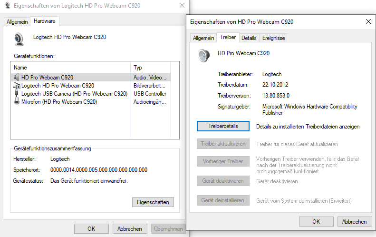Click status text Das Gerät funktioniert einwandfrei
376x237 pixels.
tap(89, 181)
